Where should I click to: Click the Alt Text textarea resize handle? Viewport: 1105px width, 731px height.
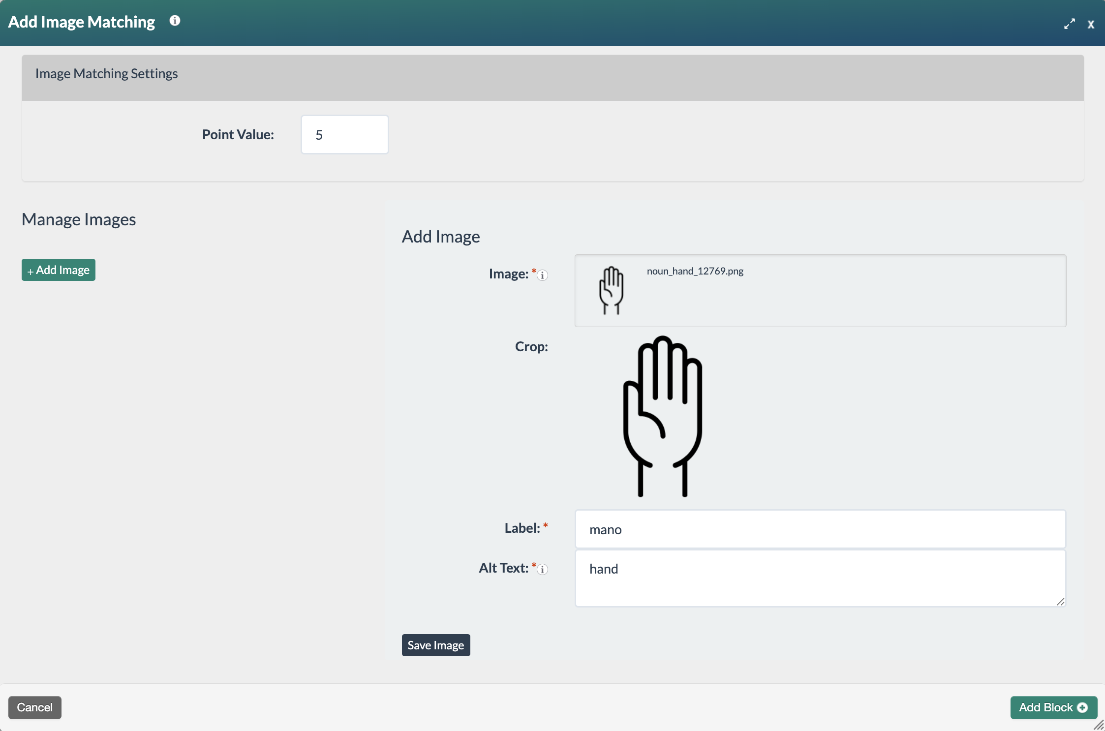(1060, 602)
